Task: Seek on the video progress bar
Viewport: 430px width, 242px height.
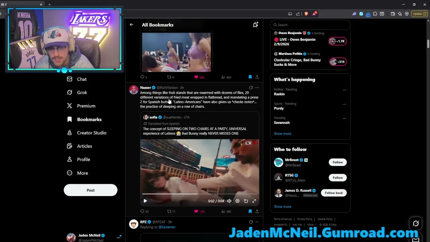Action: (200, 194)
